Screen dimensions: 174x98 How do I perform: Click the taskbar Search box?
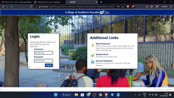(66, 95)
